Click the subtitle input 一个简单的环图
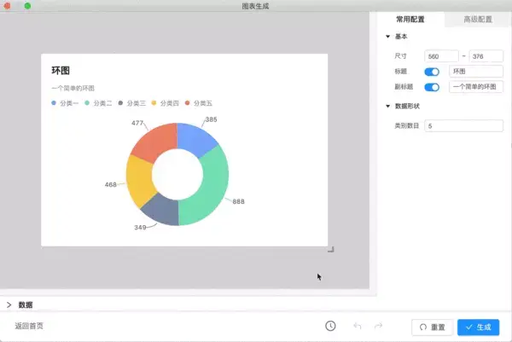512x342 pixels. 476,87
